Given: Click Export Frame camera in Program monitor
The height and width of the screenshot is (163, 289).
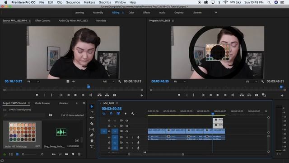Looking at the screenshot, I should 256,95.
